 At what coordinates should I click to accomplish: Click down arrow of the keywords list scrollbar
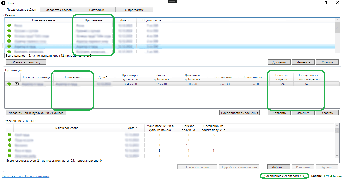coord(337,156)
